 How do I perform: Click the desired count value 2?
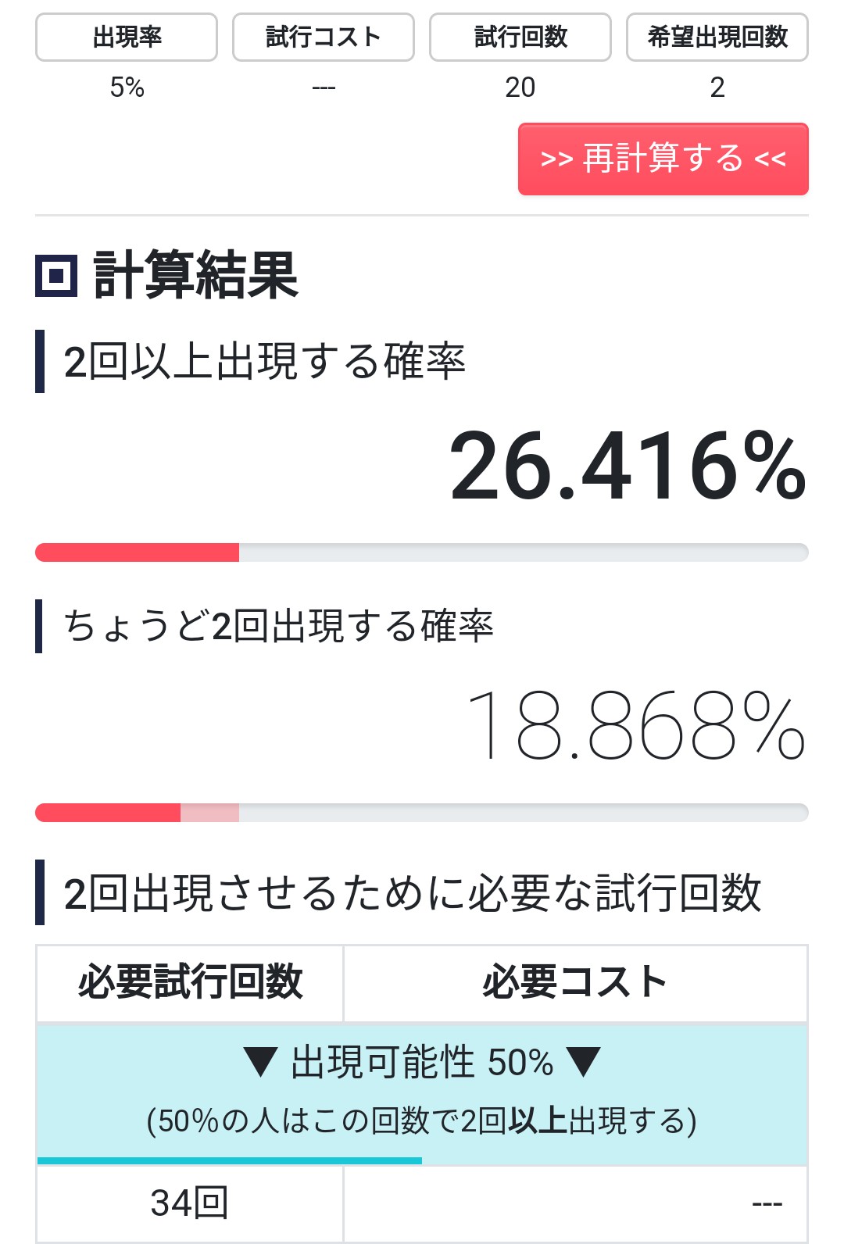click(717, 87)
